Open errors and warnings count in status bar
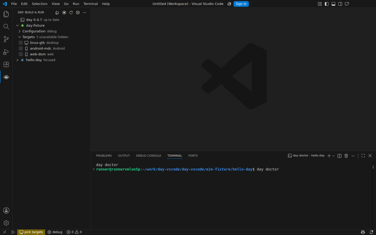 pyautogui.click(x=74, y=232)
